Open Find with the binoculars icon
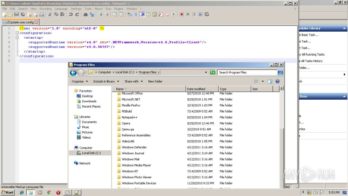 coord(85,14)
